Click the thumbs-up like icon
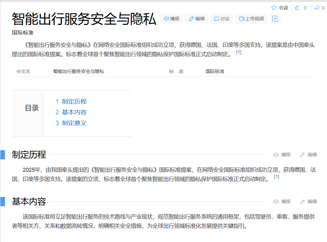Viewport: 327px width, 242px height. pos(297,8)
